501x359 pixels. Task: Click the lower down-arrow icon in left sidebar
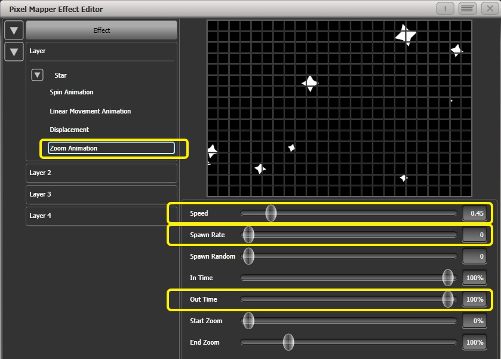point(13,52)
